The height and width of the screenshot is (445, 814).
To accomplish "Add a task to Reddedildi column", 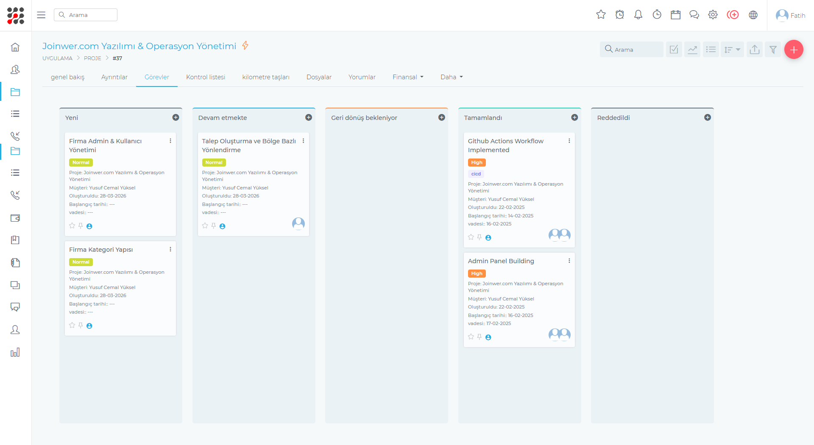I will tap(708, 117).
